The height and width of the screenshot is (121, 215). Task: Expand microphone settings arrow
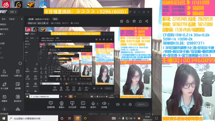pyautogui.click(x=98, y=104)
